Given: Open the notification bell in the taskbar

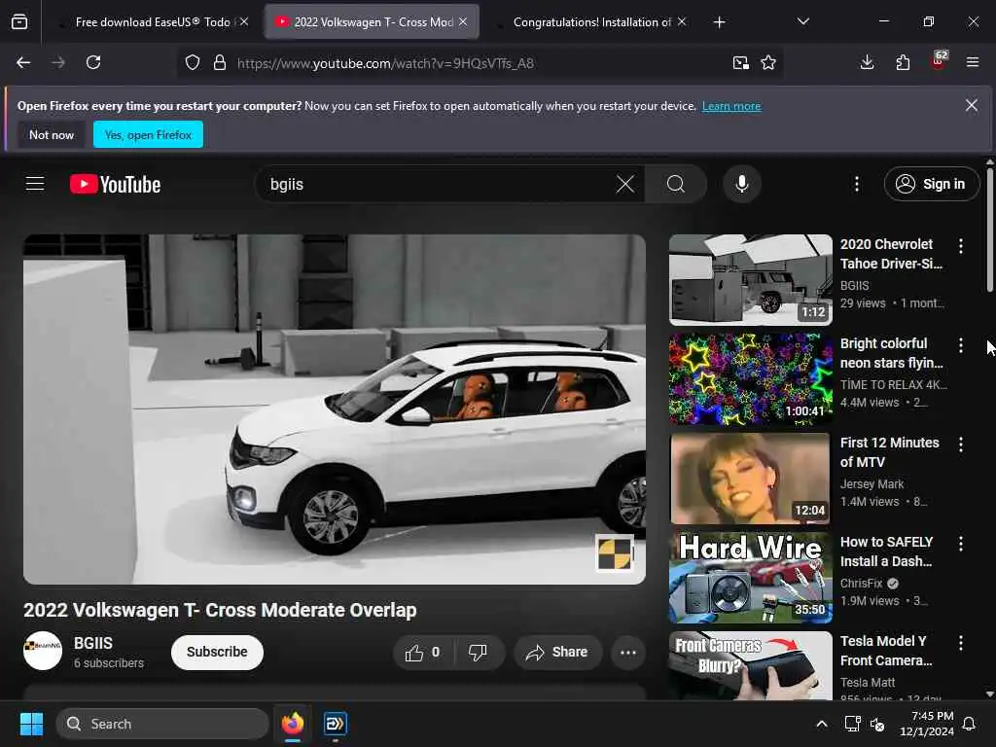Looking at the screenshot, I should click(x=970, y=724).
